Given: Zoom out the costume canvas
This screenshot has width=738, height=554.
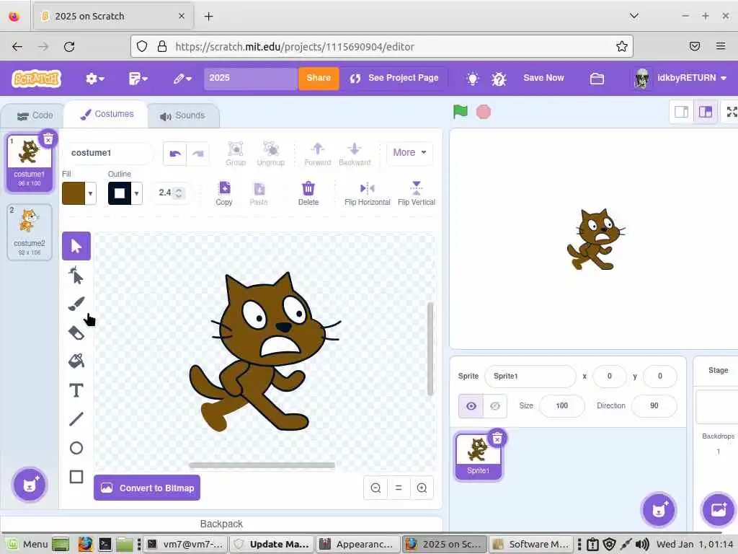Looking at the screenshot, I should [375, 488].
